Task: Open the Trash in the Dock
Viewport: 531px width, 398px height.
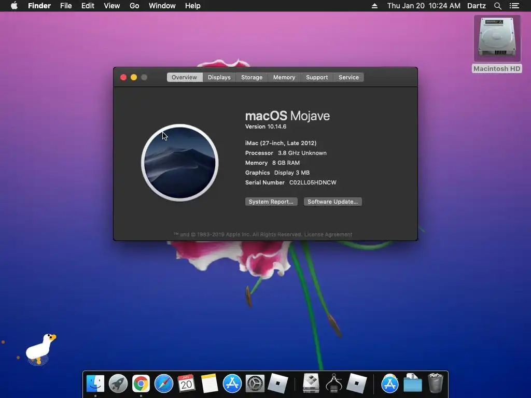Action: pos(435,383)
